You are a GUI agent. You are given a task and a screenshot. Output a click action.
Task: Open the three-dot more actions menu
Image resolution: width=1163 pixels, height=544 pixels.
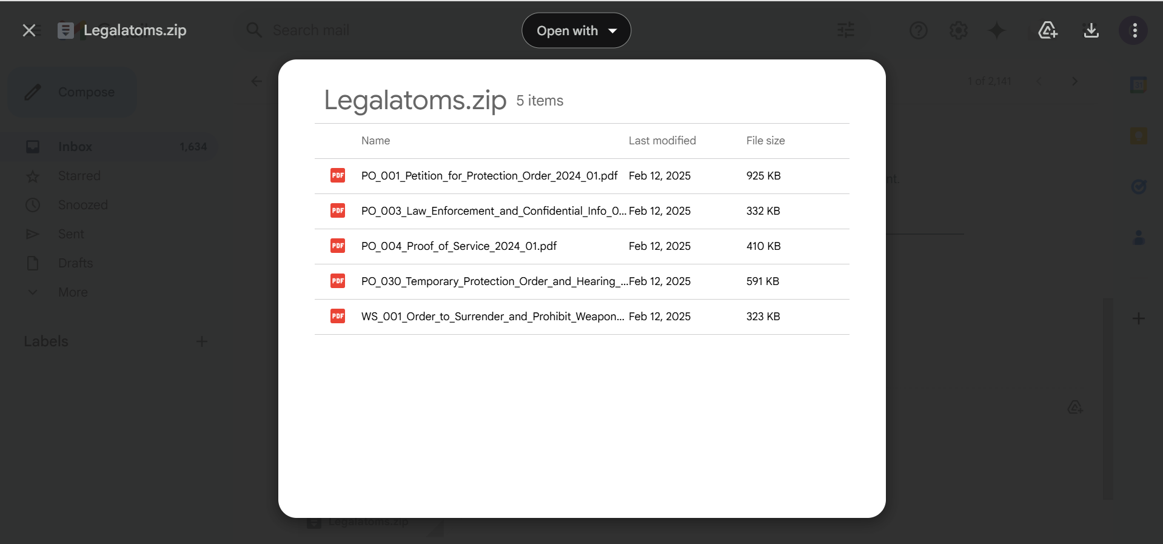(x=1135, y=30)
